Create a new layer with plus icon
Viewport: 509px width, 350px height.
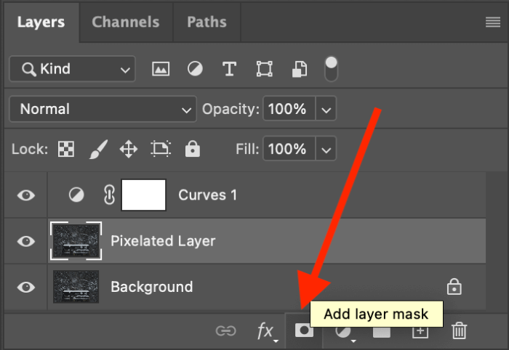click(x=420, y=331)
